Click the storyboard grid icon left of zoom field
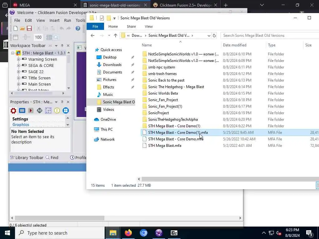 point(16,37)
